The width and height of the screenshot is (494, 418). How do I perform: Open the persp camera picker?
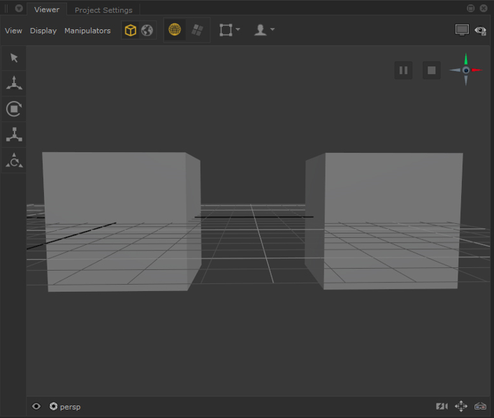click(66, 406)
